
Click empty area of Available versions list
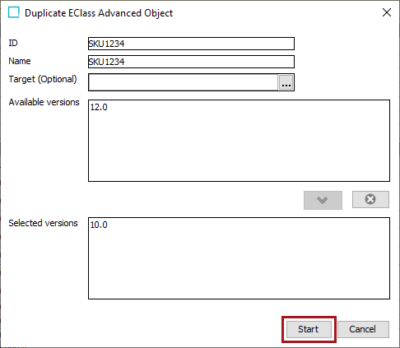click(x=239, y=148)
